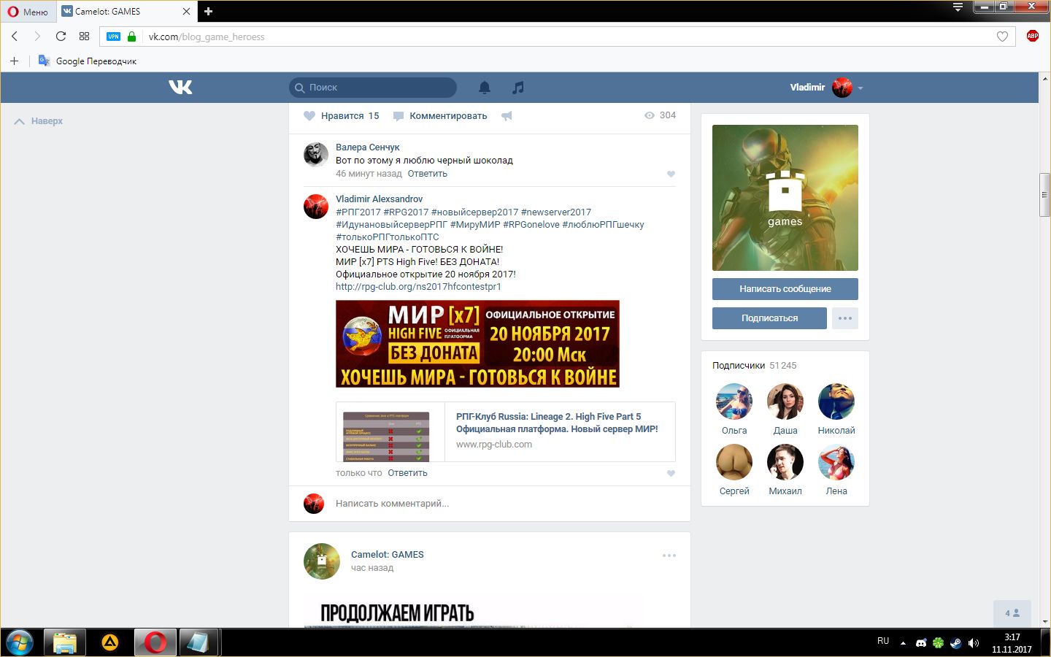Click Написать сообщение button
Image resolution: width=1051 pixels, height=657 pixels.
coord(785,289)
